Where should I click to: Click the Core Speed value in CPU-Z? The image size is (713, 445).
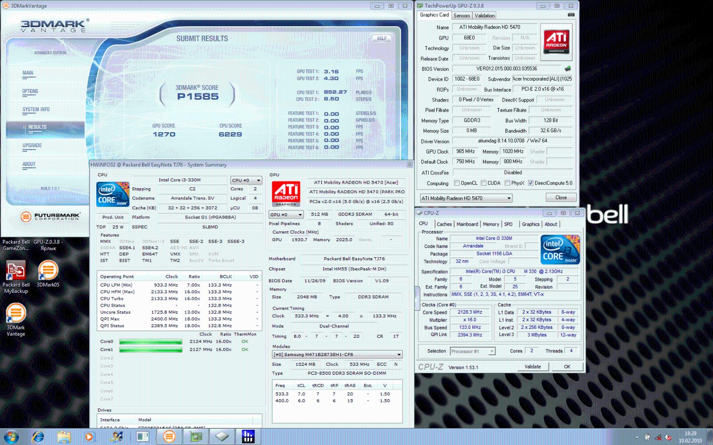[x=470, y=312]
